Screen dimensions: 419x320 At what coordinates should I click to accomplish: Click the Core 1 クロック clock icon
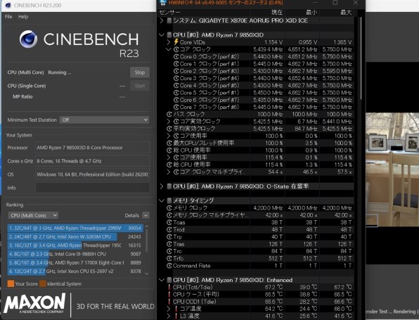pyautogui.click(x=176, y=64)
